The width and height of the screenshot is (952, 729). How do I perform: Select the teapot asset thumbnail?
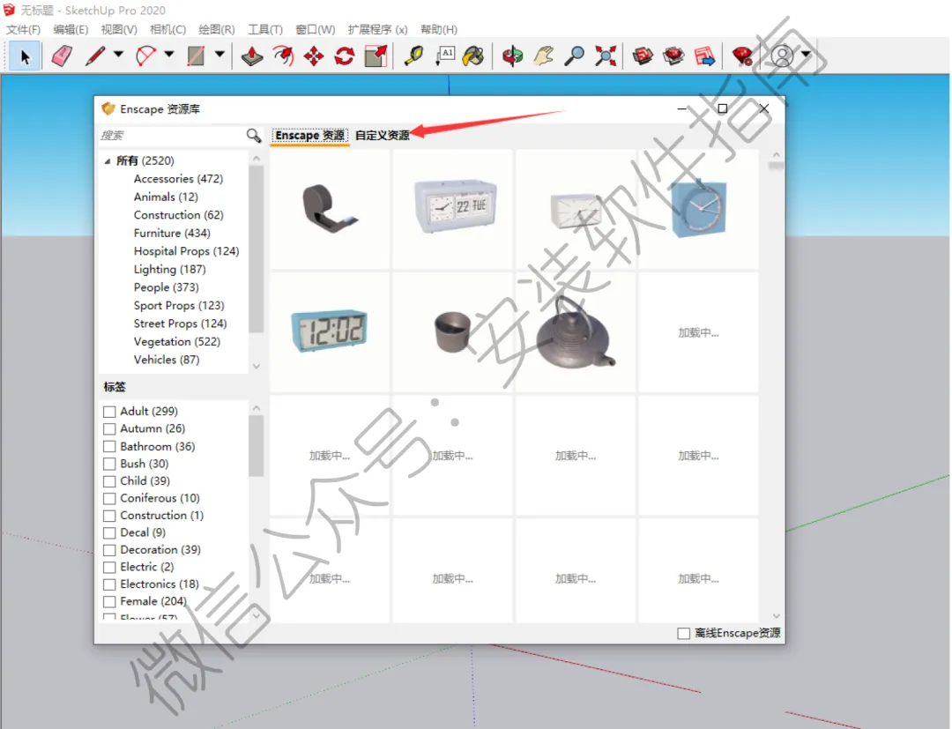[575, 332]
